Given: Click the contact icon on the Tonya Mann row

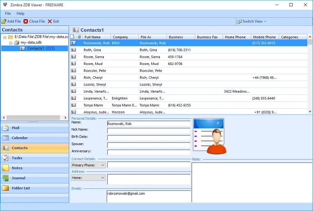Looking at the screenshot, I should click(73, 105).
